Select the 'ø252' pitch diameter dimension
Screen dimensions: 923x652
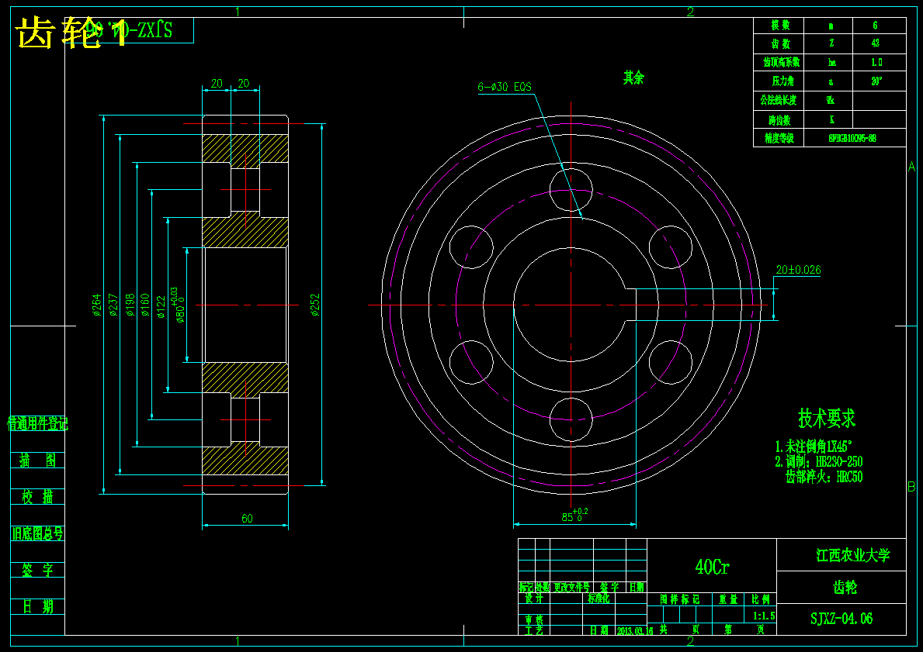315,305
